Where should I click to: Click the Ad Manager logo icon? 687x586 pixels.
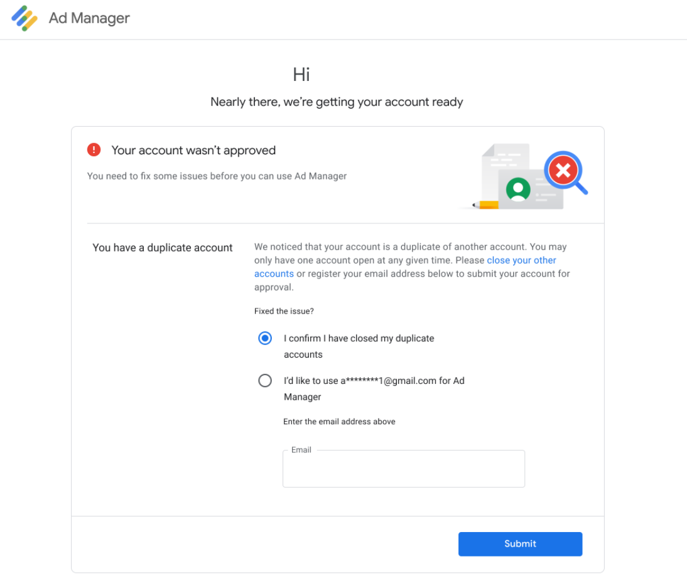coord(24,18)
